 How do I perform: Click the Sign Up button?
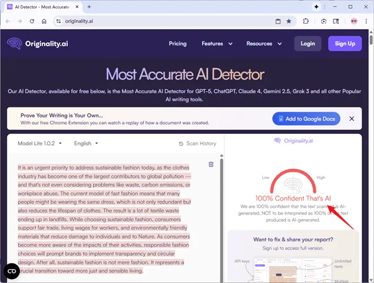(x=345, y=43)
